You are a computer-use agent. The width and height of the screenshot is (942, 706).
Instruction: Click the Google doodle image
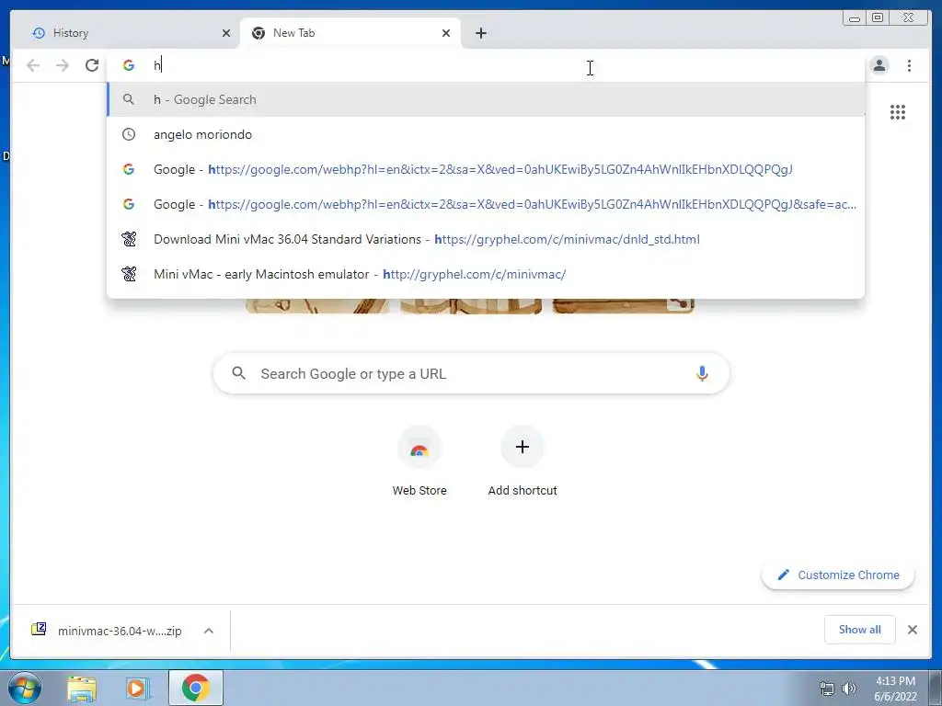(x=470, y=305)
